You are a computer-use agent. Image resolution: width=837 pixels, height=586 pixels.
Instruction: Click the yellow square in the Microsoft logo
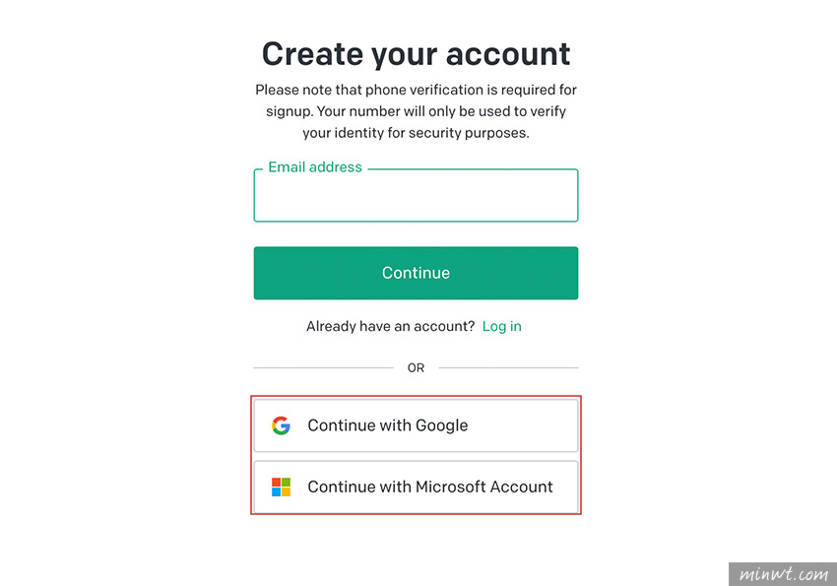(x=287, y=492)
